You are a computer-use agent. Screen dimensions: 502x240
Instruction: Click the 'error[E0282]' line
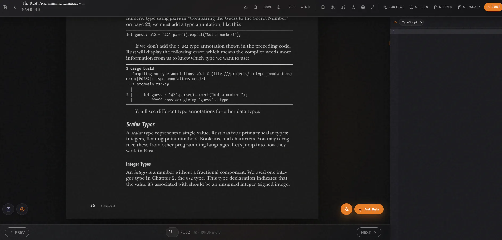tap(165, 79)
